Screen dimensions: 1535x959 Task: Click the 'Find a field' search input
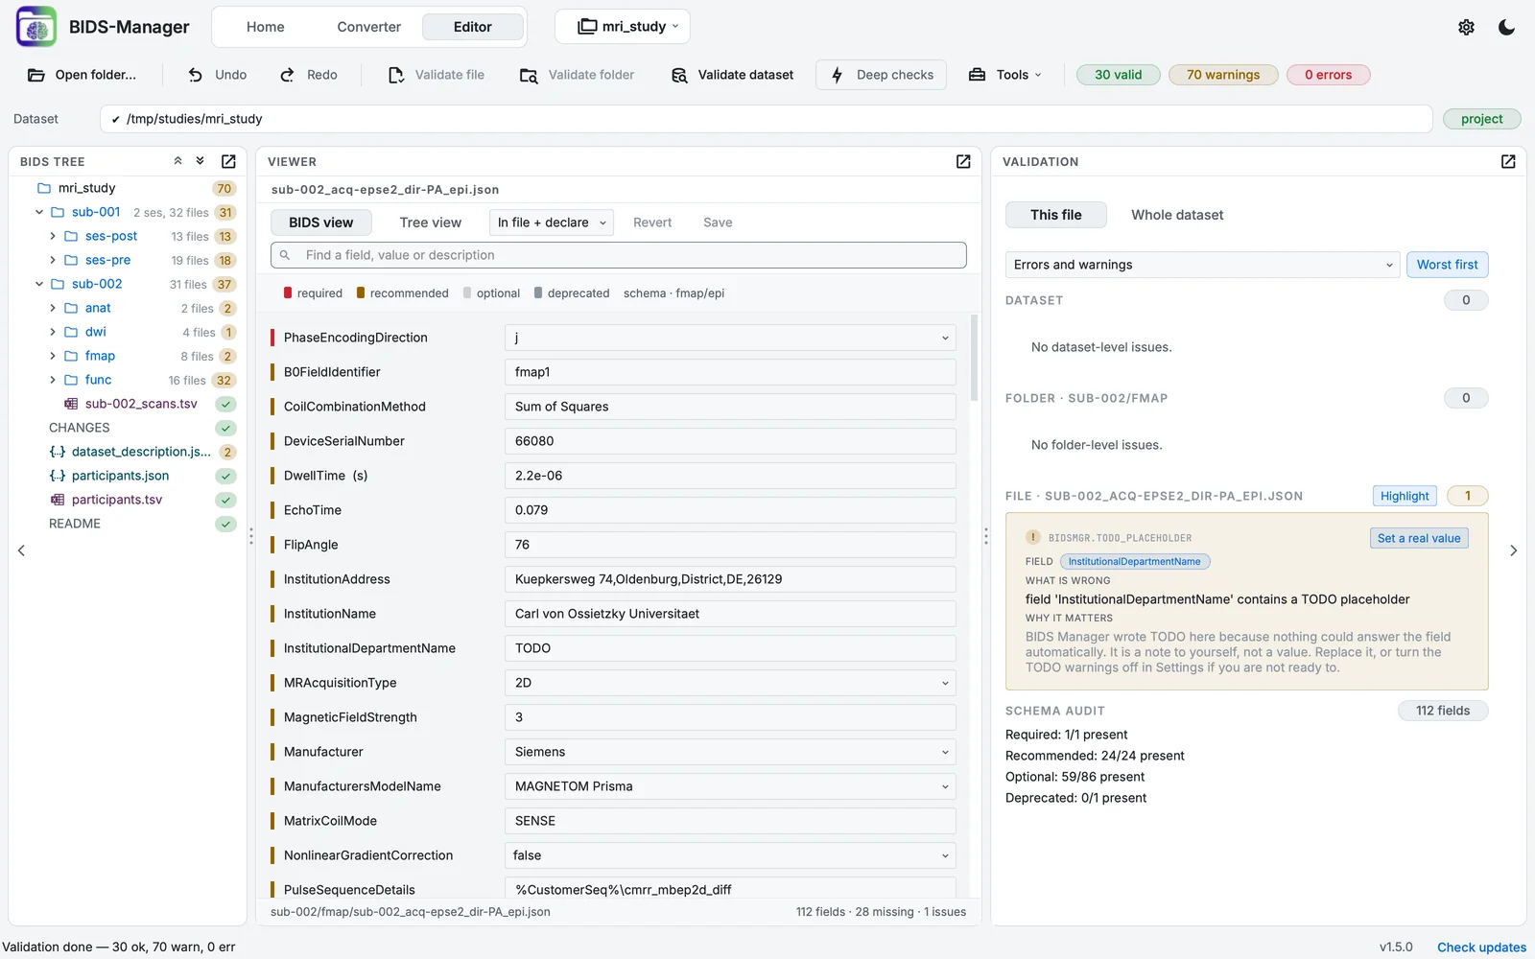tap(619, 255)
